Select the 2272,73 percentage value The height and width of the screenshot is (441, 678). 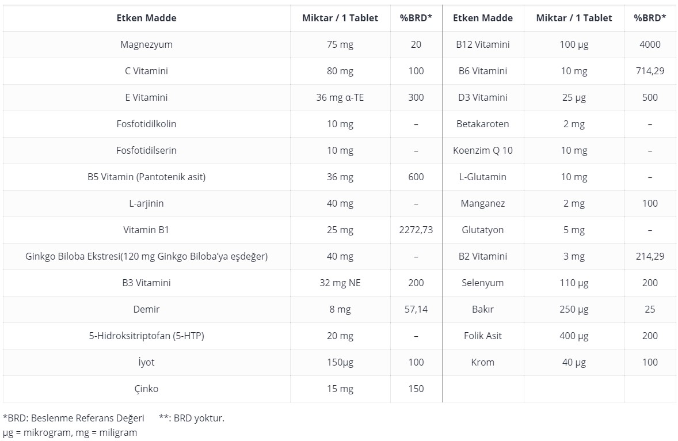point(416,230)
